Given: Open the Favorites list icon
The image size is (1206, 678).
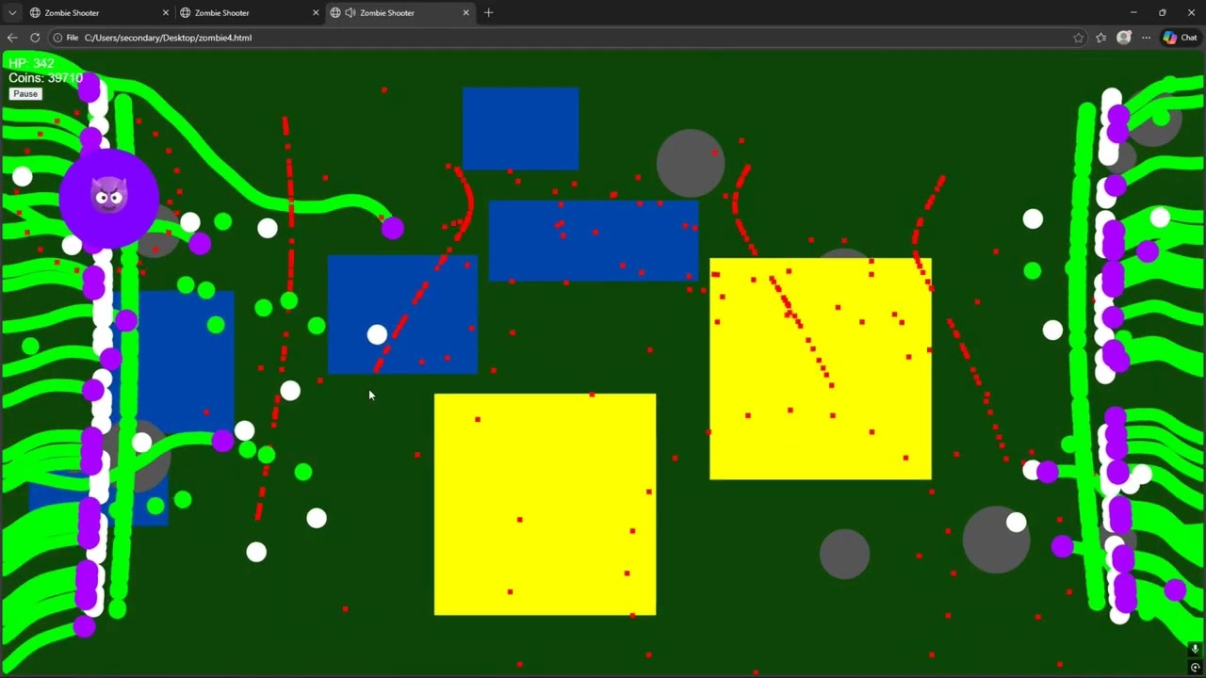Looking at the screenshot, I should 1100,38.
